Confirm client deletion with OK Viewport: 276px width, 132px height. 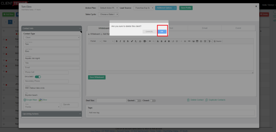coord(162,32)
